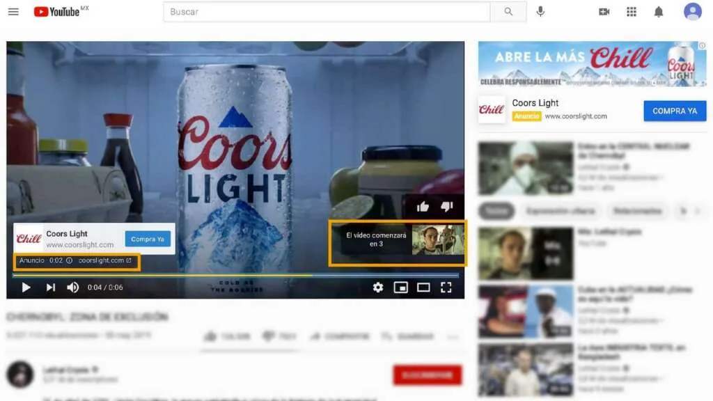Click the Compra Ya button in player overlay
Screen dimensions: 713x401
click(148, 239)
